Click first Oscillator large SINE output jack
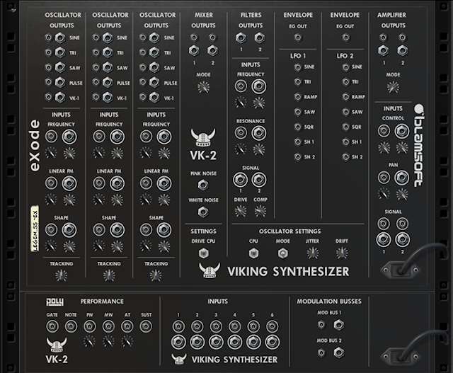This screenshot has height=373, width=453. 60,38
